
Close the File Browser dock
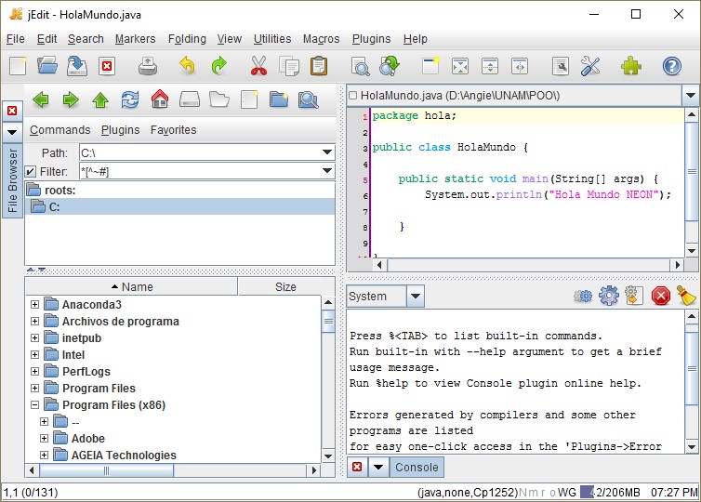tap(12, 111)
